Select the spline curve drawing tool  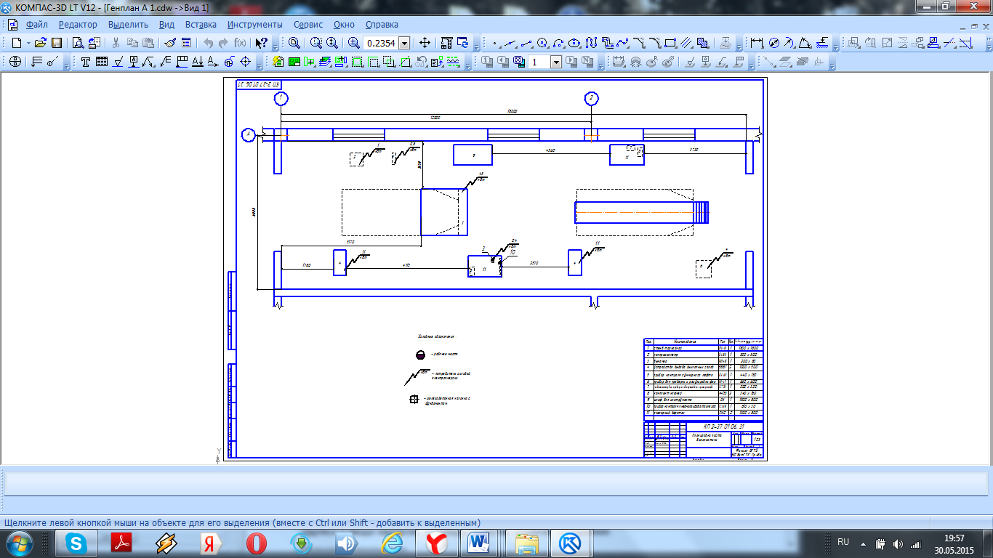tap(622, 43)
